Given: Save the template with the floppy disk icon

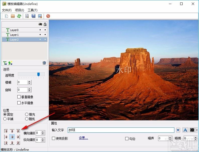Looking at the screenshot, I should click(34, 16).
